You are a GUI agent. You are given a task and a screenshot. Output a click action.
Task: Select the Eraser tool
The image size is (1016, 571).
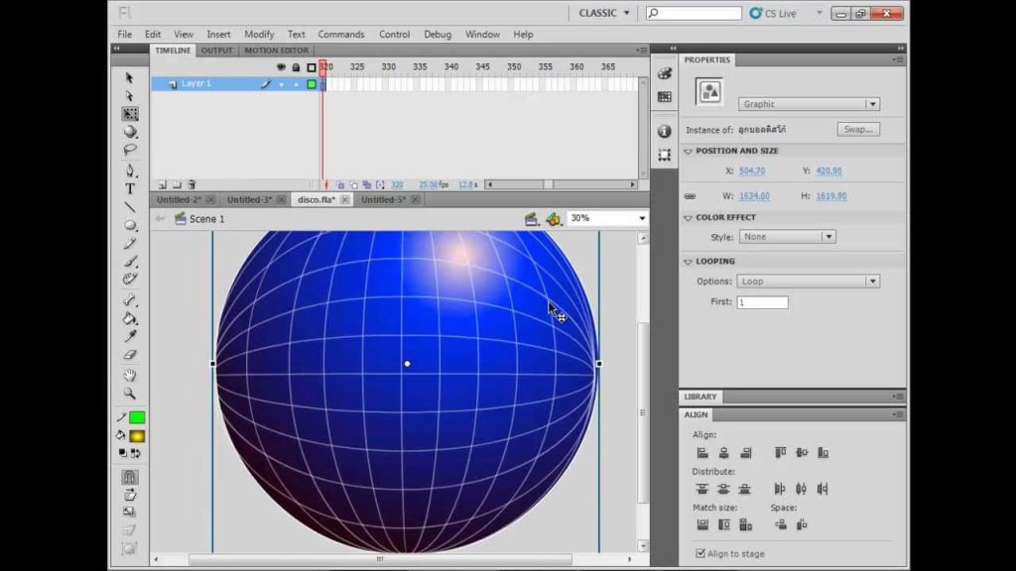point(130,355)
